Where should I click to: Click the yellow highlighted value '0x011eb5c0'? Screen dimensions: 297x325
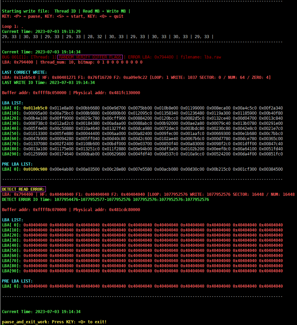tap(35, 108)
